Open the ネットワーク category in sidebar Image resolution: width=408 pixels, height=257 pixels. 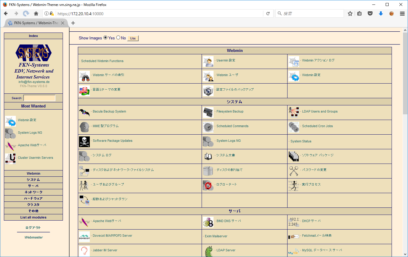pyautogui.click(x=33, y=192)
